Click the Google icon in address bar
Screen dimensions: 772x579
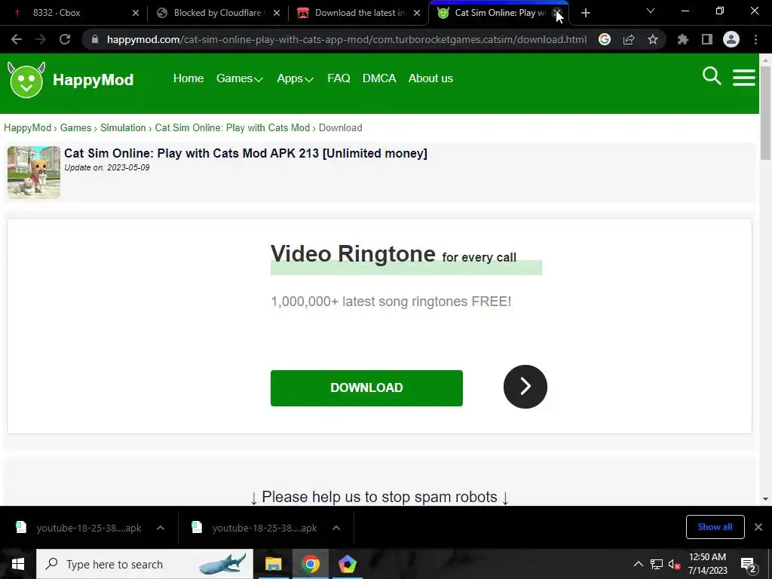pyautogui.click(x=605, y=39)
